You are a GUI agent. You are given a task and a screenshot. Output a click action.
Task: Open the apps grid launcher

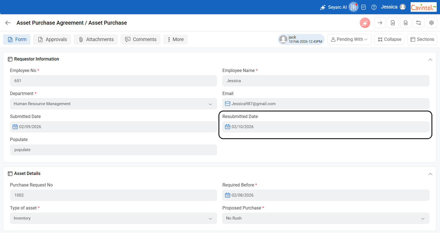click(x=353, y=7)
